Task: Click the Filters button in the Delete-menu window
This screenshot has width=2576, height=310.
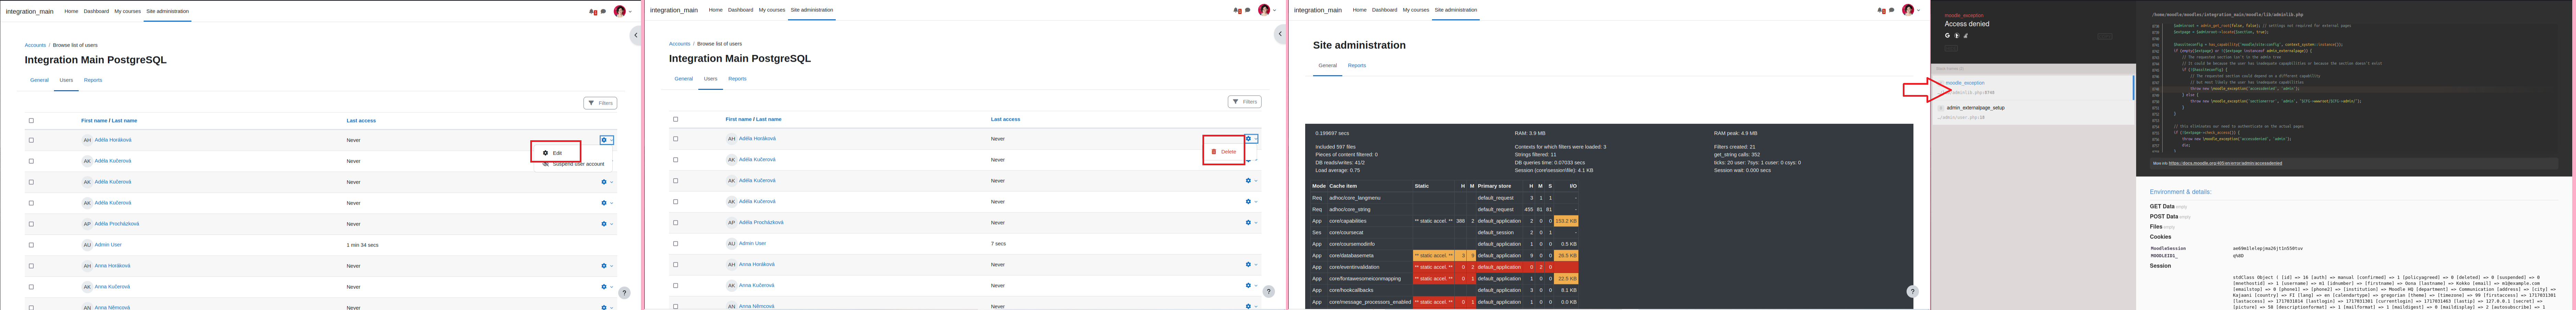Action: coord(1244,102)
